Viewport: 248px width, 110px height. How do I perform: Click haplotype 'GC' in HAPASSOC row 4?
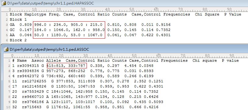tap(12, 30)
